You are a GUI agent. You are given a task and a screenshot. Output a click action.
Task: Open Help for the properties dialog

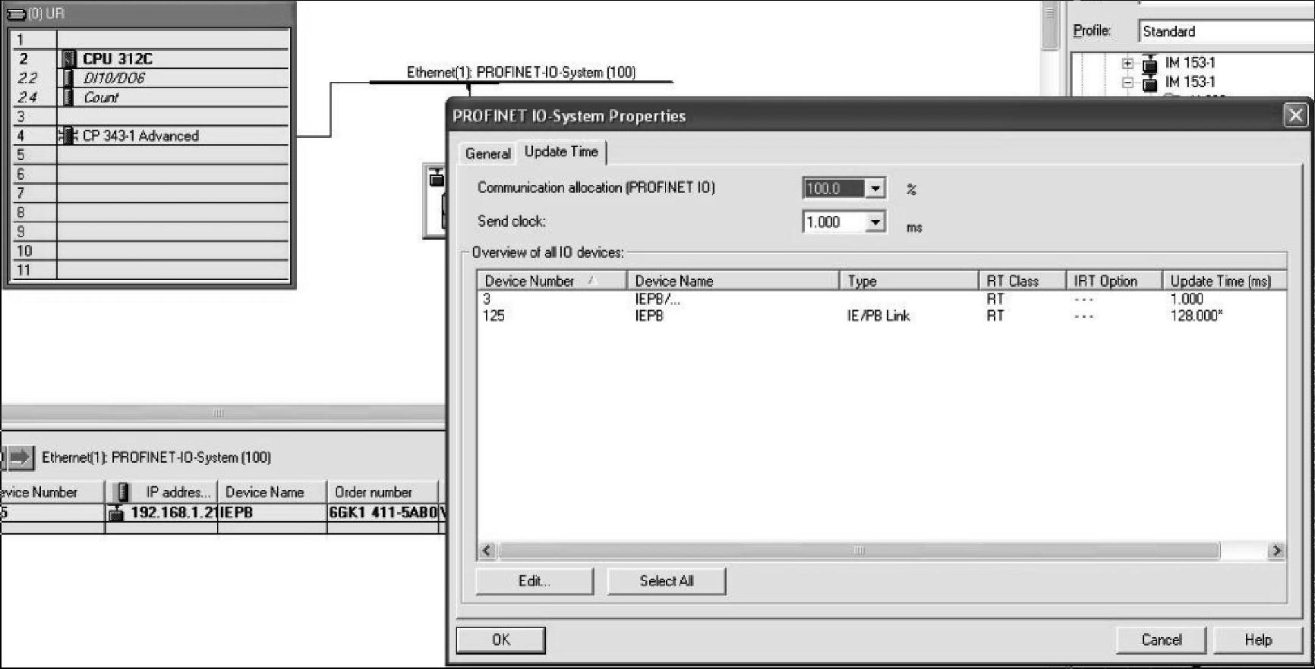coord(1258,639)
